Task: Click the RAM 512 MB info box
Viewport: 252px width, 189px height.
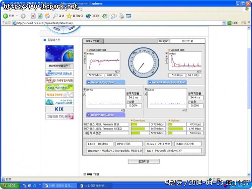Action: pos(188,144)
